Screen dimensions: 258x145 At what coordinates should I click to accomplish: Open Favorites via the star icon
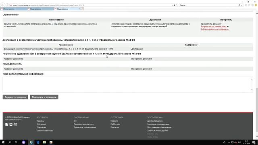click(x=249, y=5)
